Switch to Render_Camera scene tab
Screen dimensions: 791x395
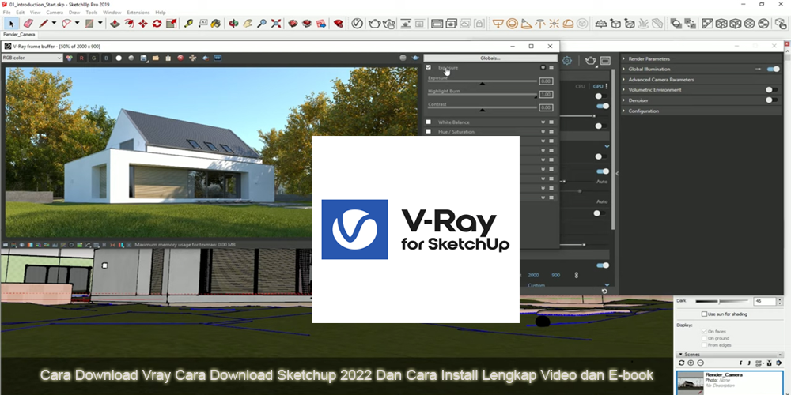[19, 35]
